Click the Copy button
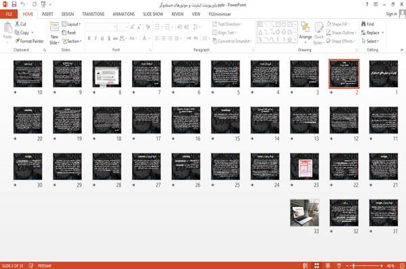 click(x=22, y=33)
